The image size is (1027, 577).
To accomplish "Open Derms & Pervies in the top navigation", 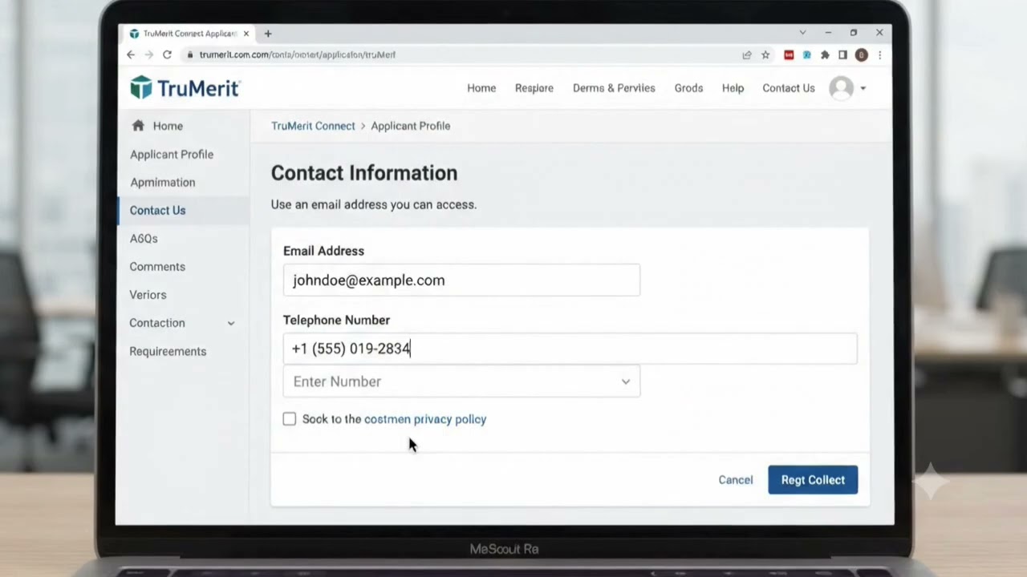I will pyautogui.click(x=614, y=88).
